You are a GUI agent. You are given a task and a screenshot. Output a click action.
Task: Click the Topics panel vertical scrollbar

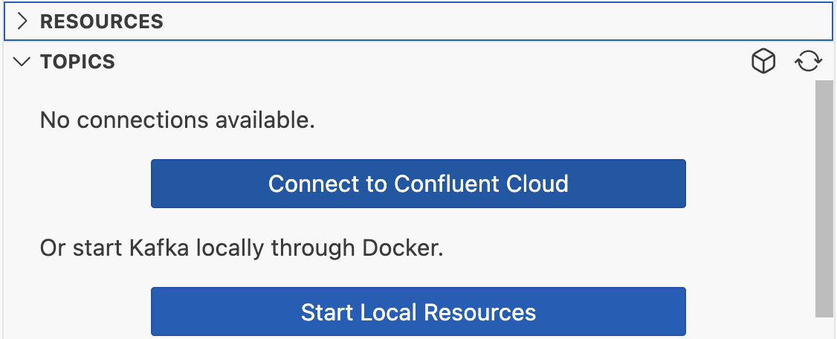coord(824,199)
